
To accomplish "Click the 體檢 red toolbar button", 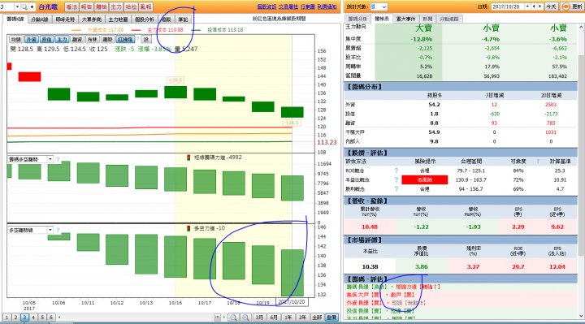I will 101,6.
